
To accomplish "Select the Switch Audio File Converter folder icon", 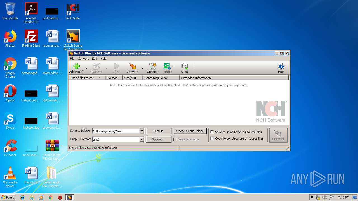I will pos(52,177).
